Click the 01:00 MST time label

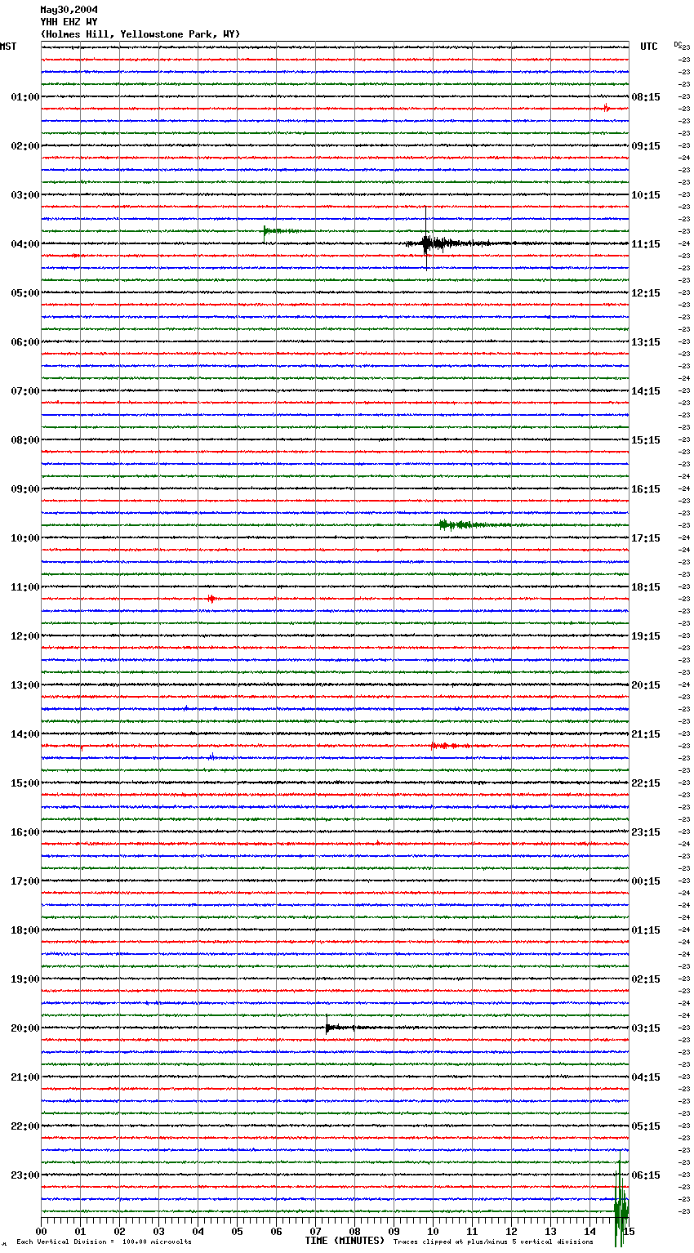pyautogui.click(x=24, y=97)
